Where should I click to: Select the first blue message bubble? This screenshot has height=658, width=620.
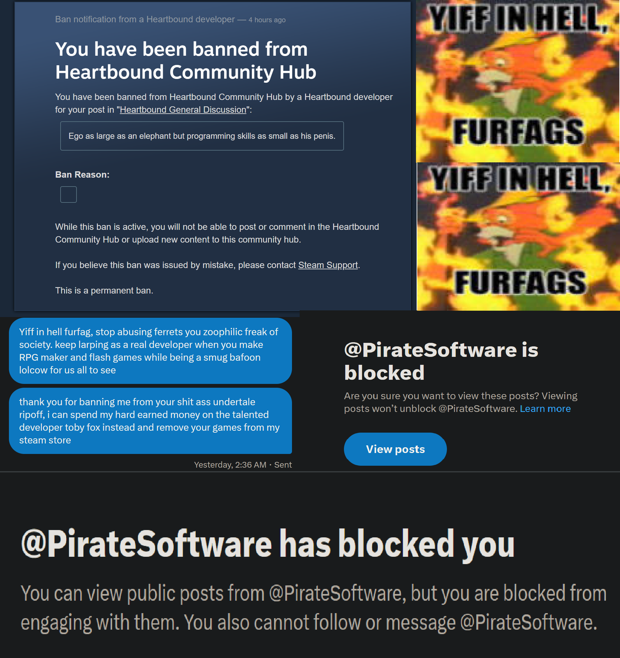[x=150, y=350]
